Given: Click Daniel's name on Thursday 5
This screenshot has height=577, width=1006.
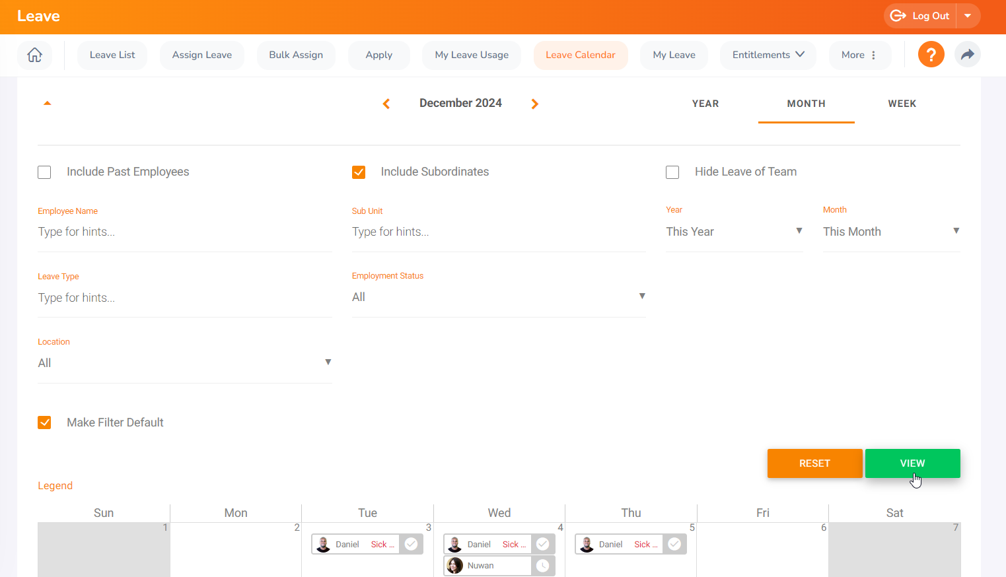Looking at the screenshot, I should coord(610,545).
